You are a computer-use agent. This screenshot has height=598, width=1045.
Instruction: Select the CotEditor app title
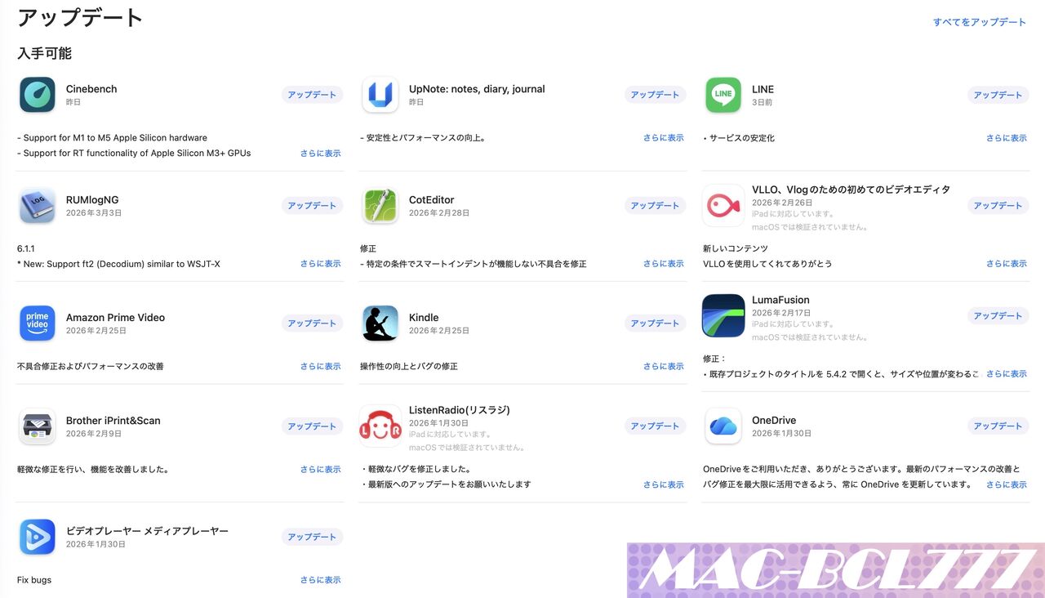[432, 200]
